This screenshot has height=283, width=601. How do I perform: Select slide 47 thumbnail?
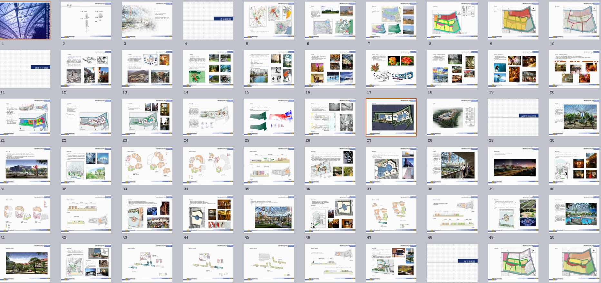(x=391, y=214)
